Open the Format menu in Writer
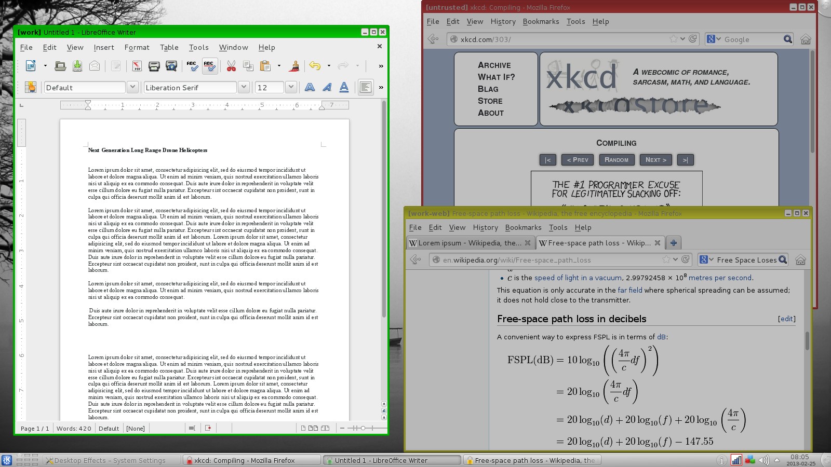Screen dimensions: 831x467 tap(137, 47)
